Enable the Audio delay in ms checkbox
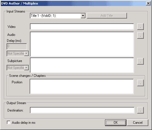Viewport: 152px width, 130px height. click(9, 122)
